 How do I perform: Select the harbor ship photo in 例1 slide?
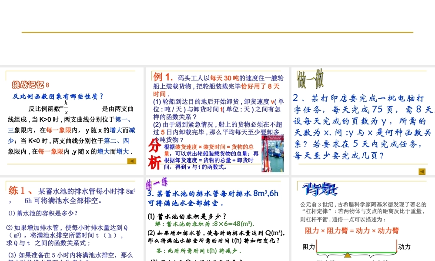tap(272, 154)
